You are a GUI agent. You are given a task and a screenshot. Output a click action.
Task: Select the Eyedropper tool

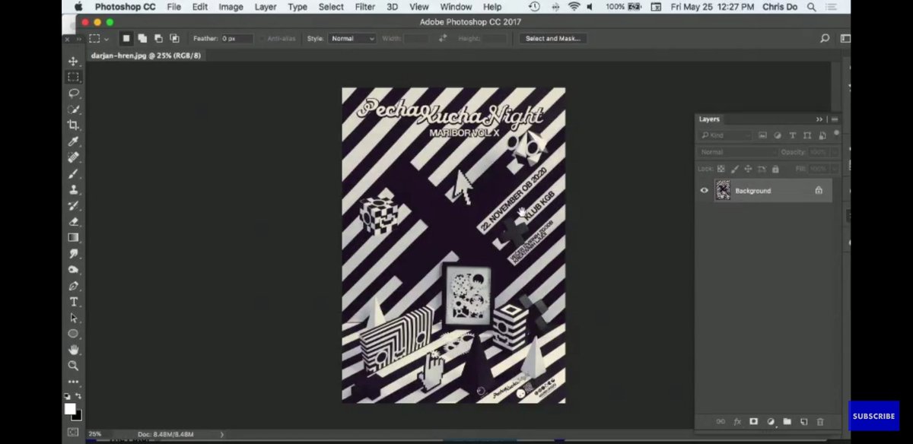pos(73,141)
